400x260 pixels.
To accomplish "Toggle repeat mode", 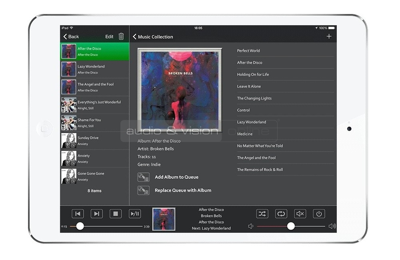I will pyautogui.click(x=281, y=214).
